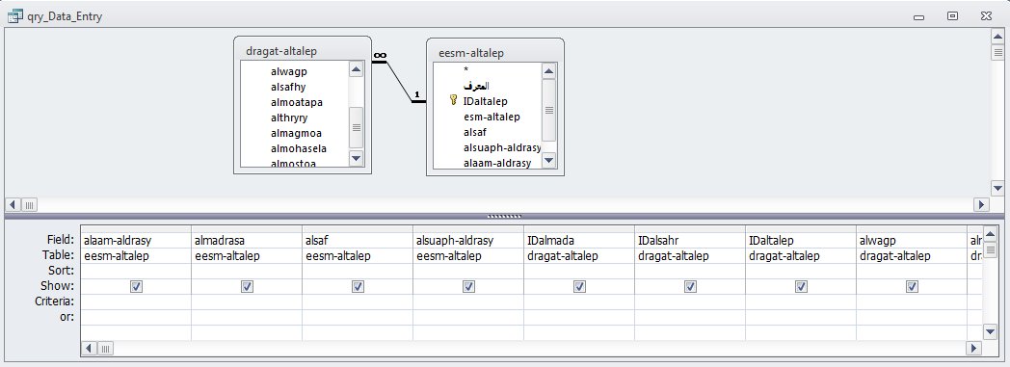The width and height of the screenshot is (1010, 367).
Task: Click scrollbar thumb of eesm-altalep list
Action: (x=548, y=110)
